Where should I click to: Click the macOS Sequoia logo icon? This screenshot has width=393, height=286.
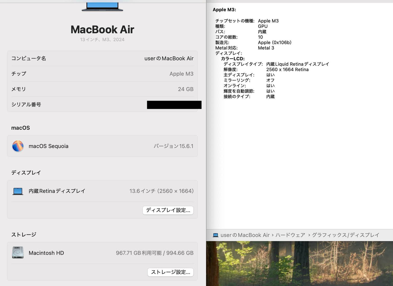[18, 146]
